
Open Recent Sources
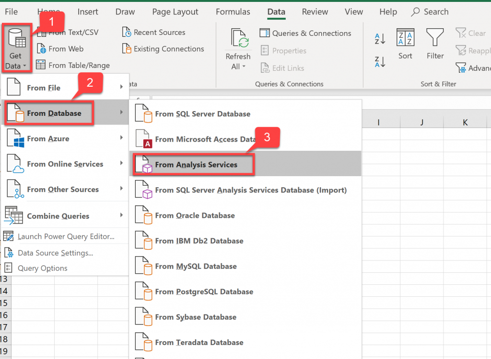click(x=154, y=33)
